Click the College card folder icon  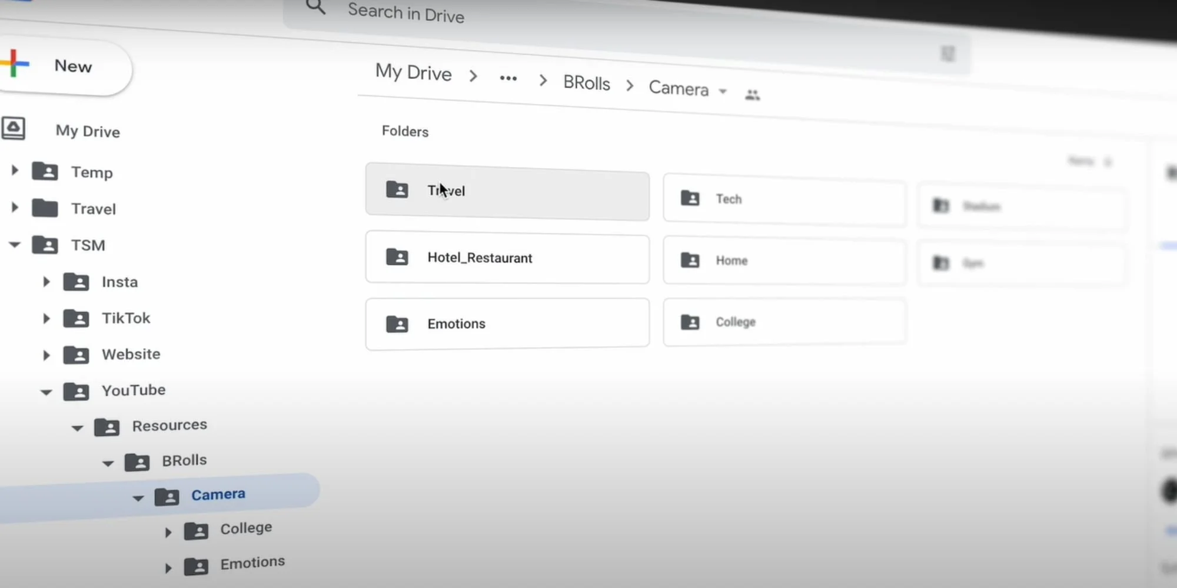(x=690, y=322)
